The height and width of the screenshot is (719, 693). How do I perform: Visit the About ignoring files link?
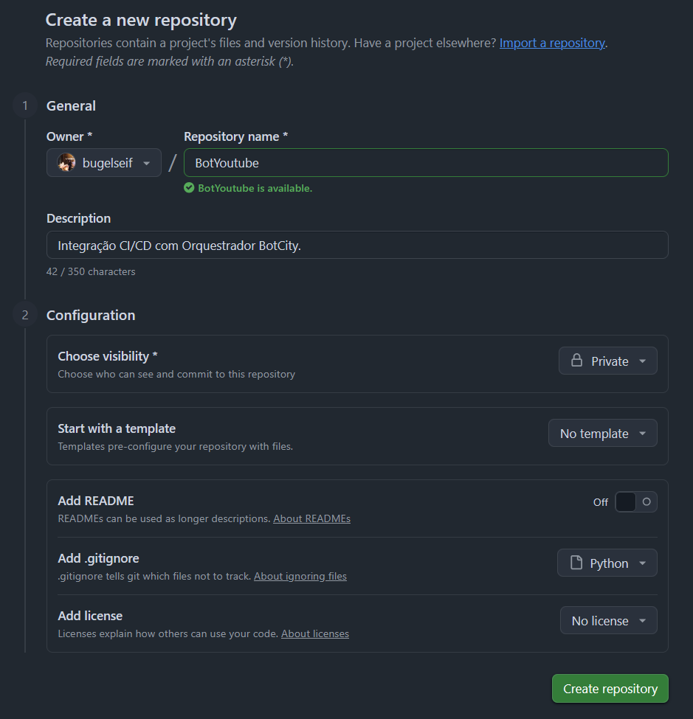(x=300, y=576)
